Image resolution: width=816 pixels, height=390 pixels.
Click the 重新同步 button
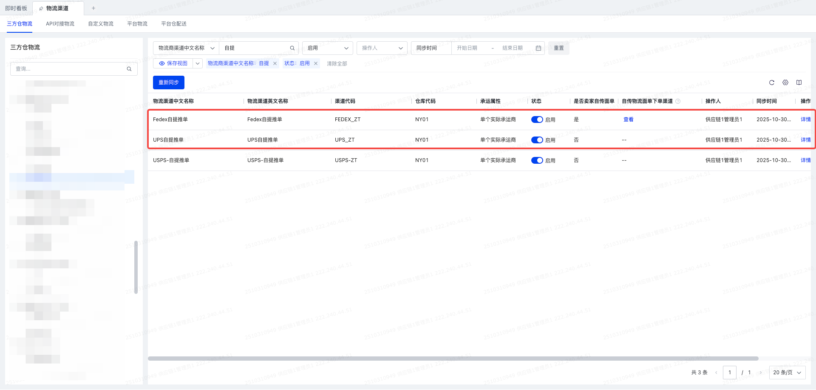[x=168, y=83]
